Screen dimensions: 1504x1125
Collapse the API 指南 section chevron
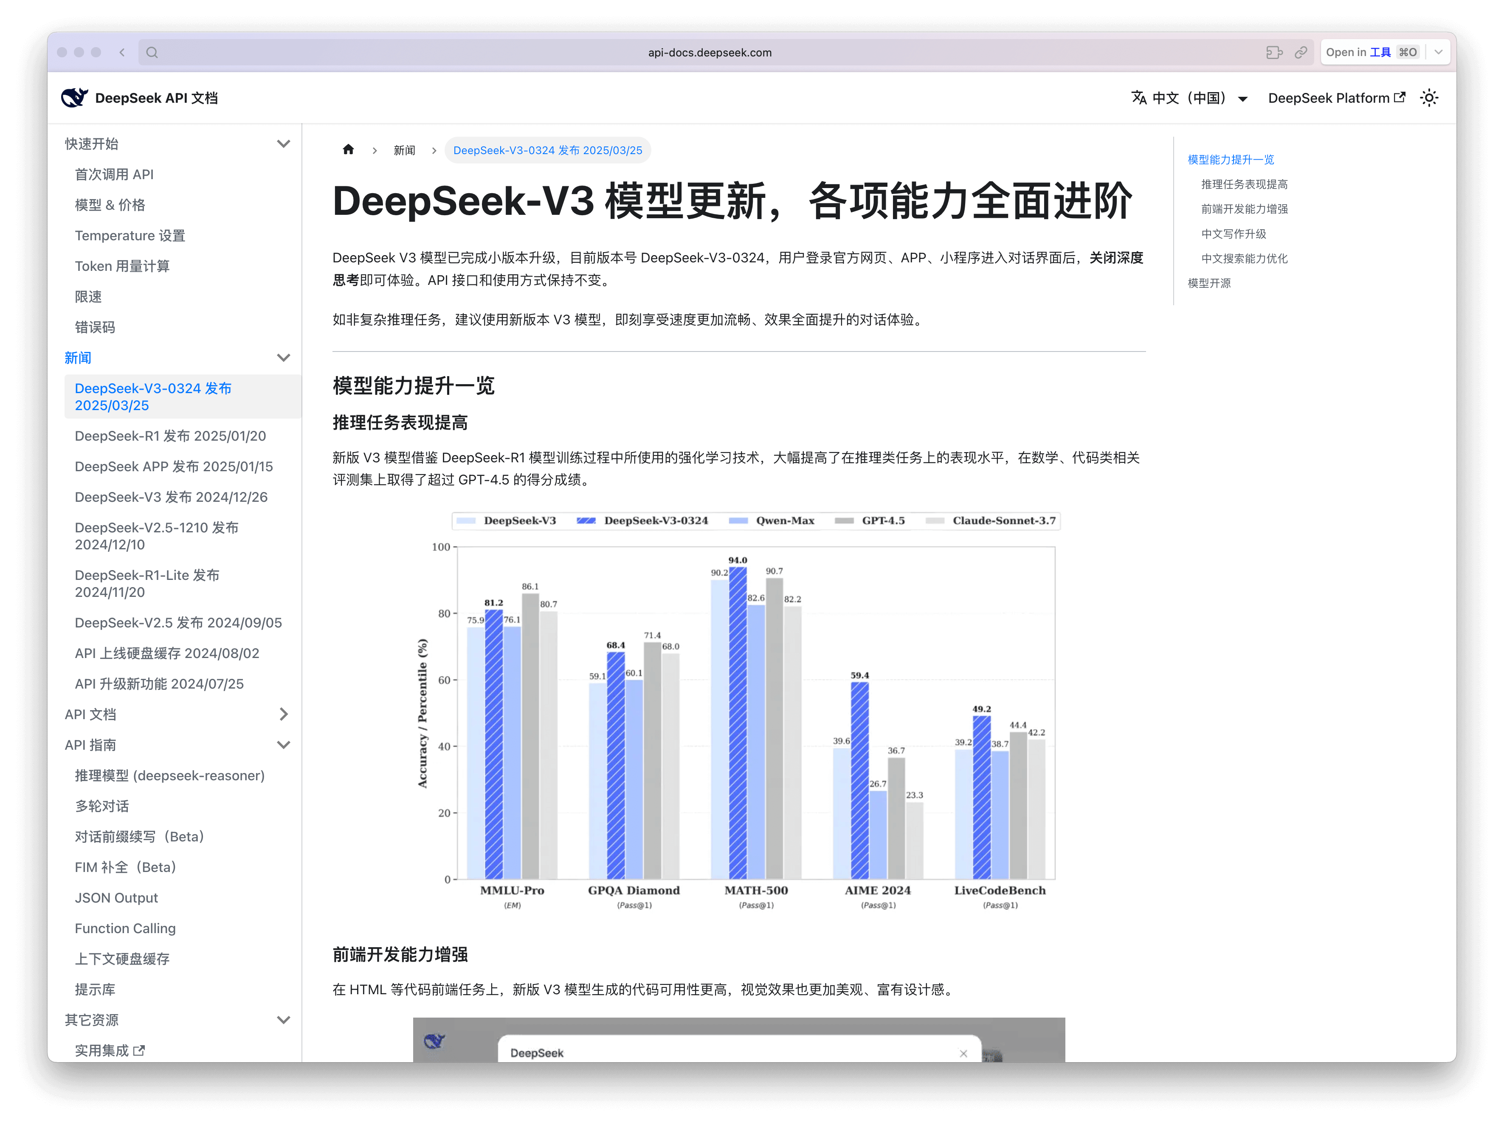(x=284, y=744)
